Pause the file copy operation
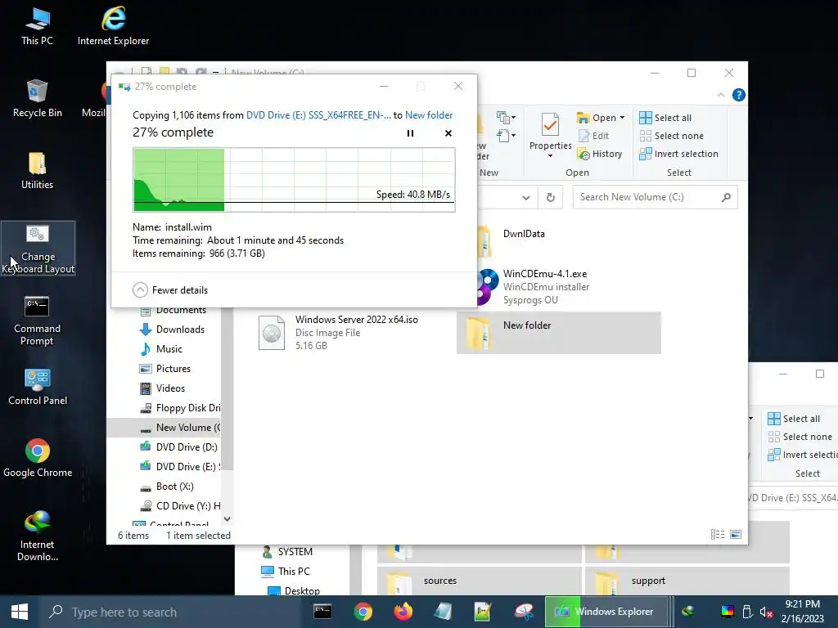Viewport: 838px width, 628px height. pos(411,133)
